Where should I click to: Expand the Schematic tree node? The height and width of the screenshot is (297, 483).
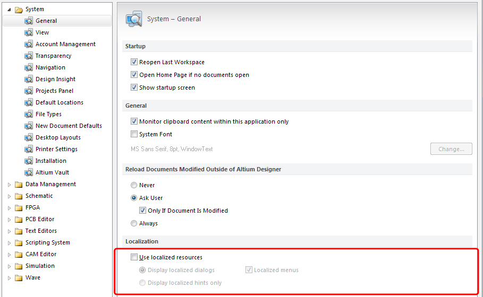coord(9,196)
